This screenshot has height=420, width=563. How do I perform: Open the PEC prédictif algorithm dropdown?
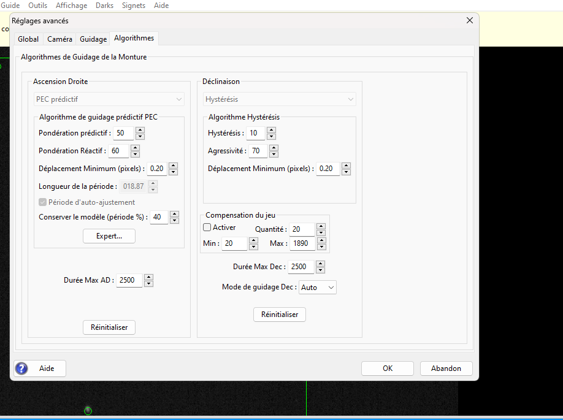coord(109,99)
